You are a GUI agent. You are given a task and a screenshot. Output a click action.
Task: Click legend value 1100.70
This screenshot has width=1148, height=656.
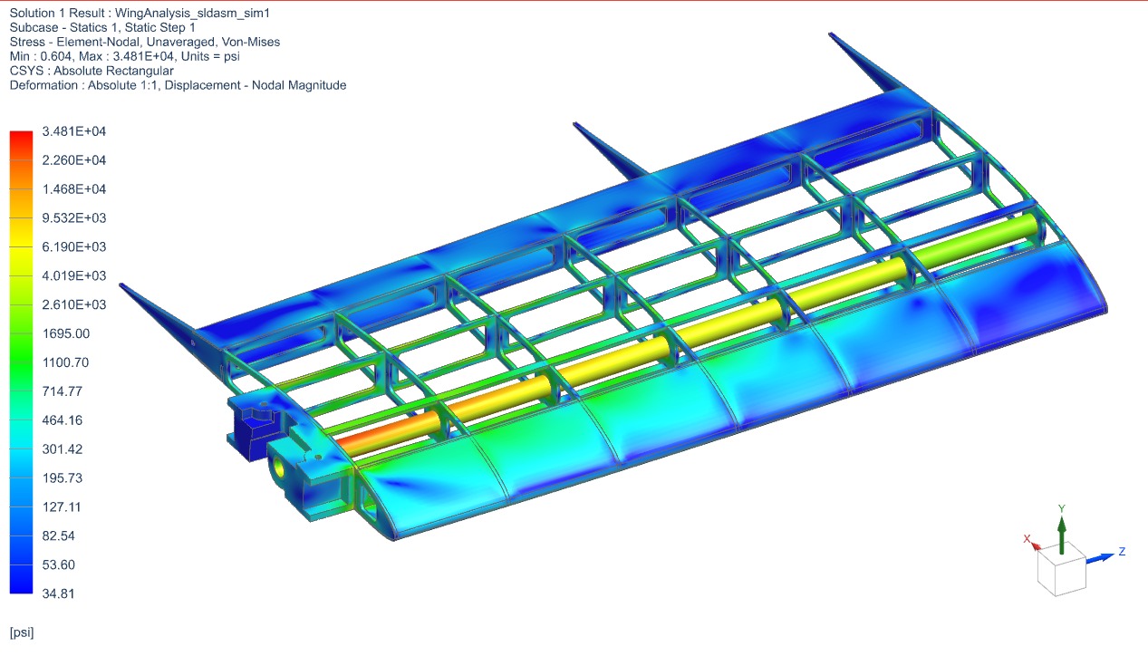66,362
